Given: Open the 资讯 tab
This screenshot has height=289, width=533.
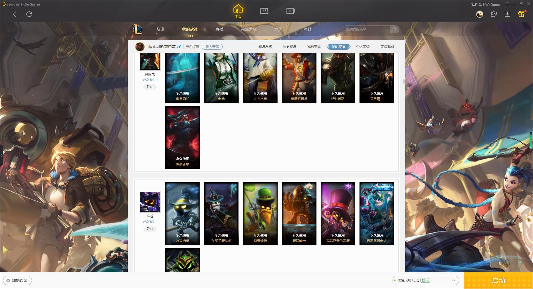Looking at the screenshot, I should tap(160, 29).
